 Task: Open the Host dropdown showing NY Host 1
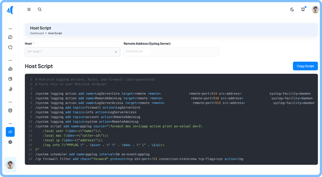pyautogui.click(x=72, y=52)
